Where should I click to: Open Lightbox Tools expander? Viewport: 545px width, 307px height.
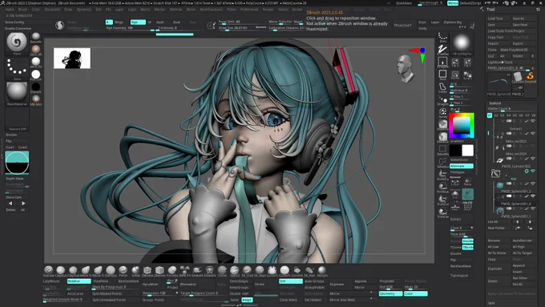500,63
